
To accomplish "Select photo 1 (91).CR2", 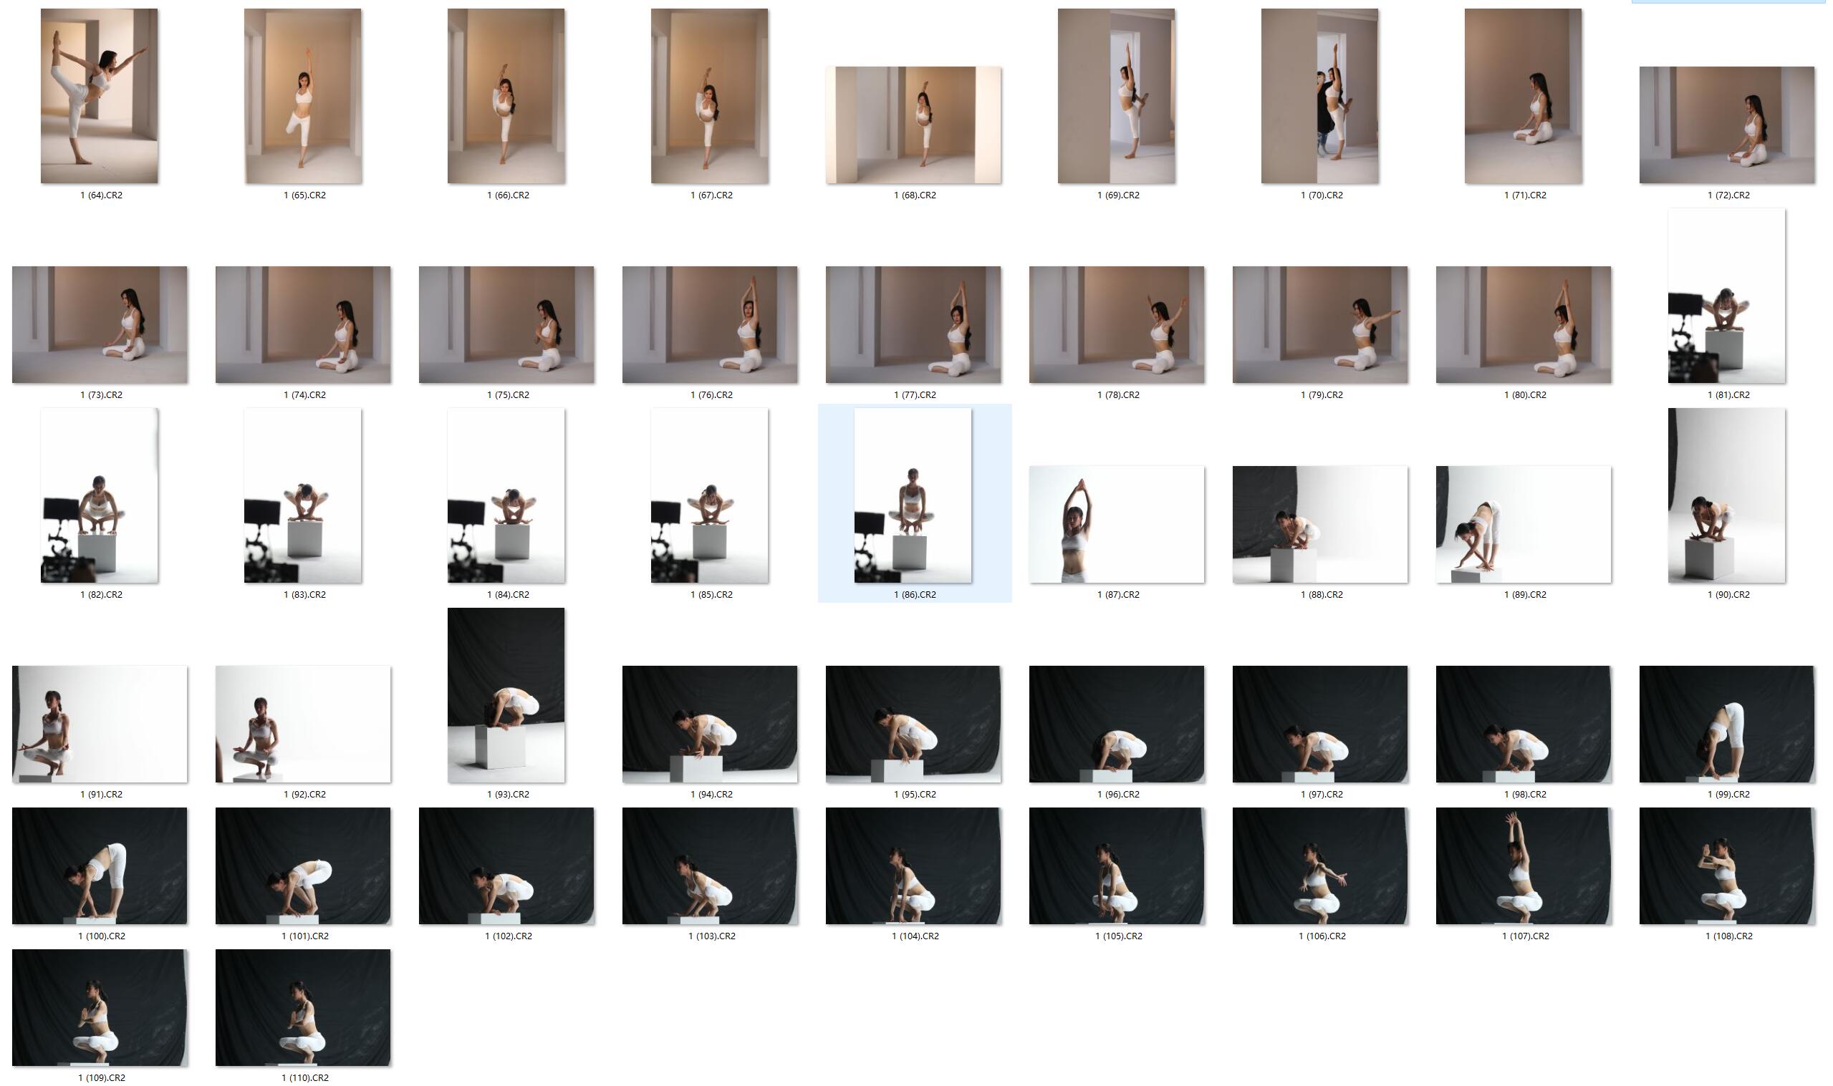I will tap(99, 724).
